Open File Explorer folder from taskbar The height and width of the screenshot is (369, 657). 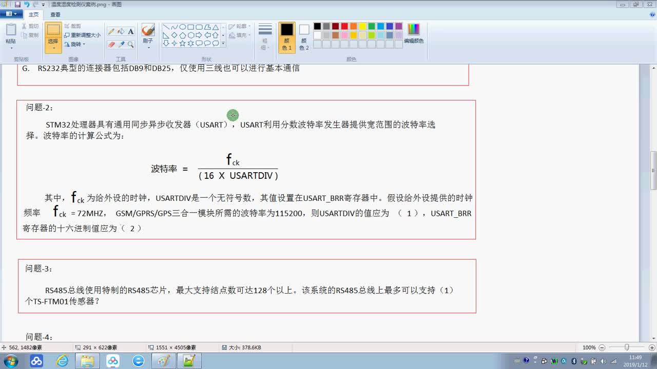[88, 361]
